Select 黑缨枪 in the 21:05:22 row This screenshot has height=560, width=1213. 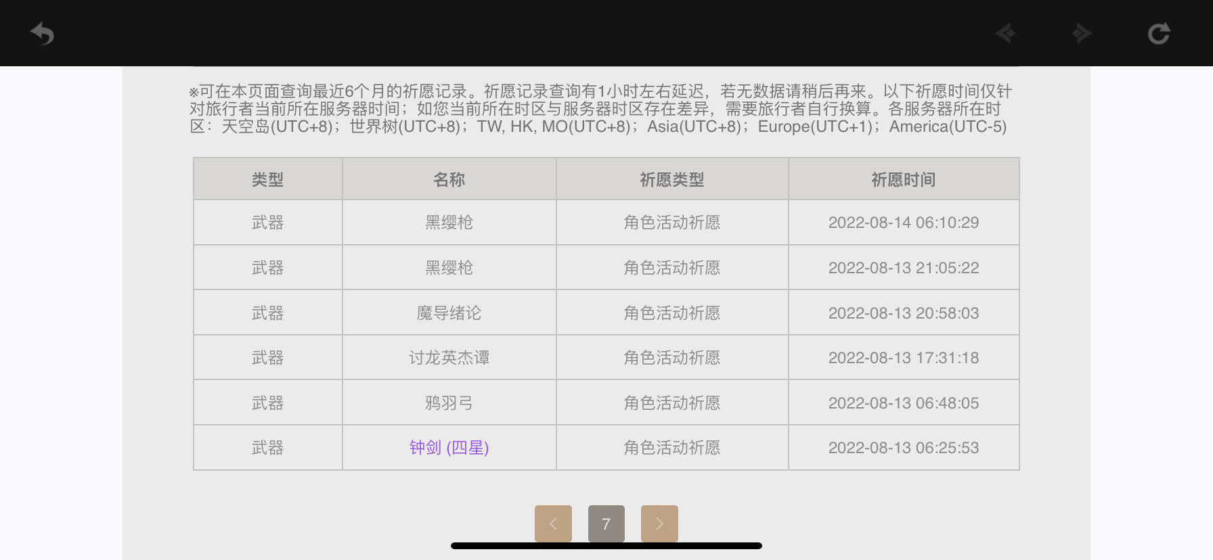click(x=449, y=268)
